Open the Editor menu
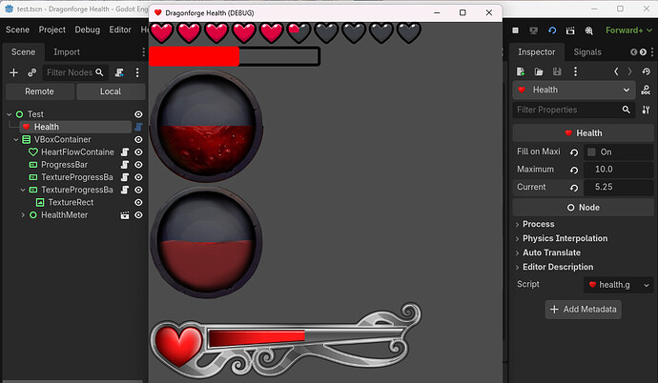Viewport: 658px width, 383px height. 120,30
